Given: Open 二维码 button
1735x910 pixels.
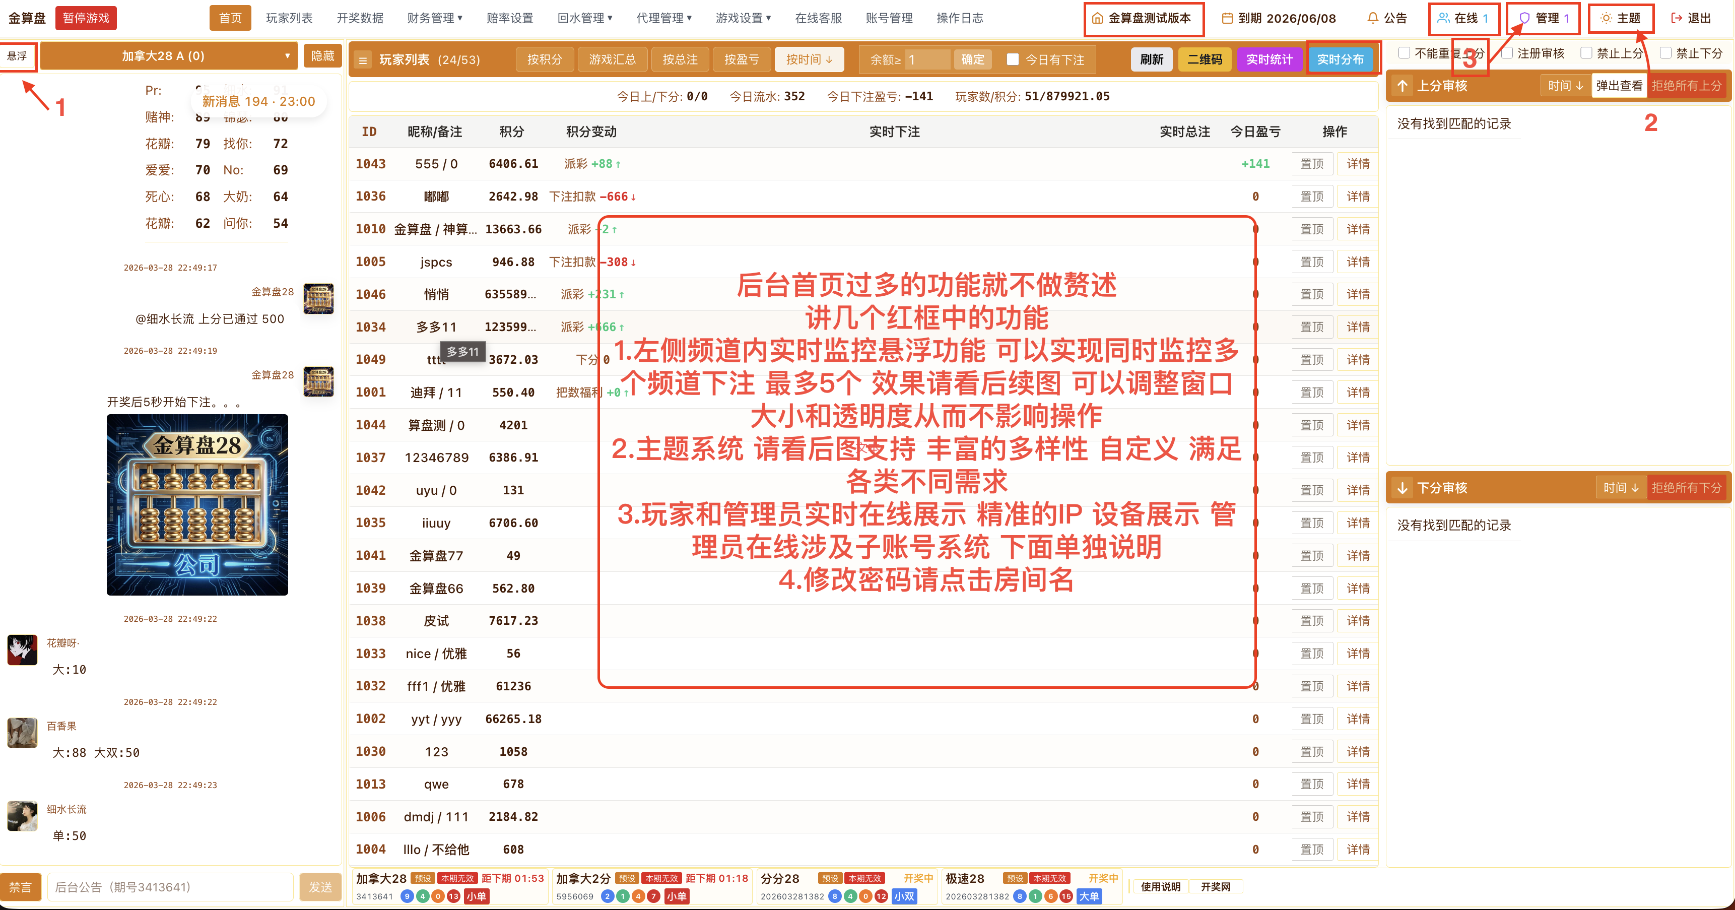Looking at the screenshot, I should point(1204,59).
